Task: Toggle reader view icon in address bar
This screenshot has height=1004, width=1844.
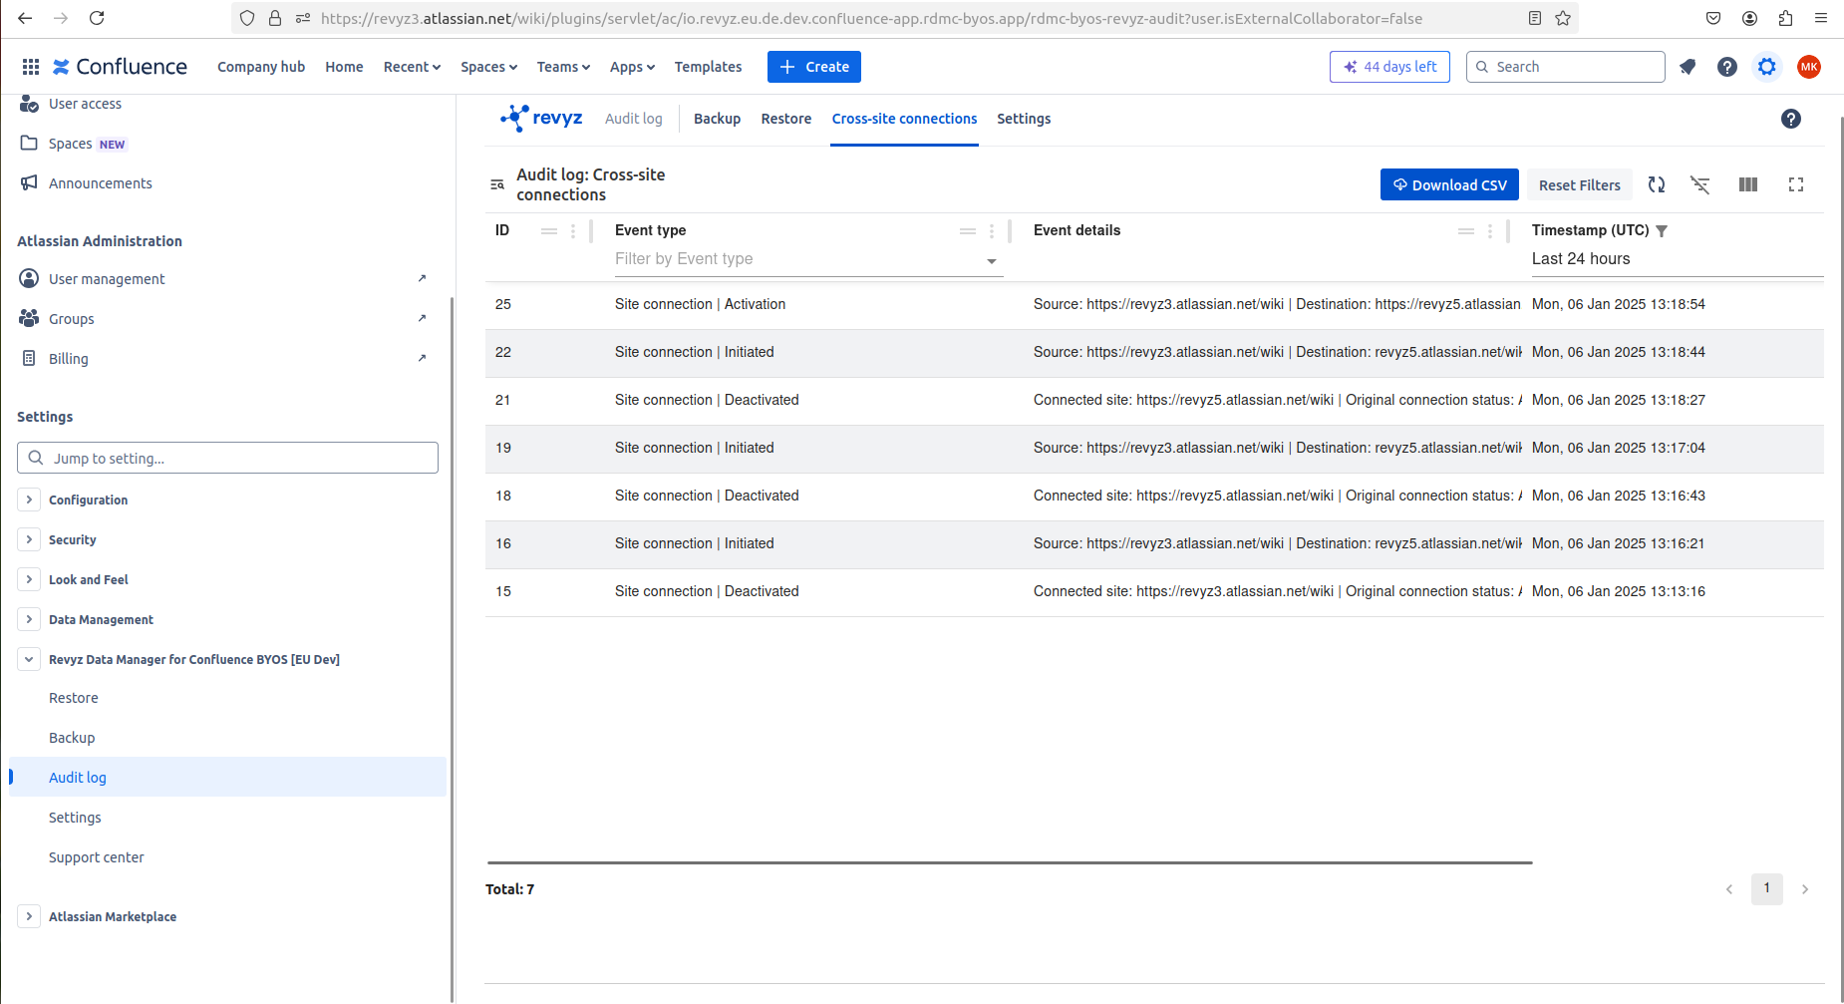Action: point(1535,18)
